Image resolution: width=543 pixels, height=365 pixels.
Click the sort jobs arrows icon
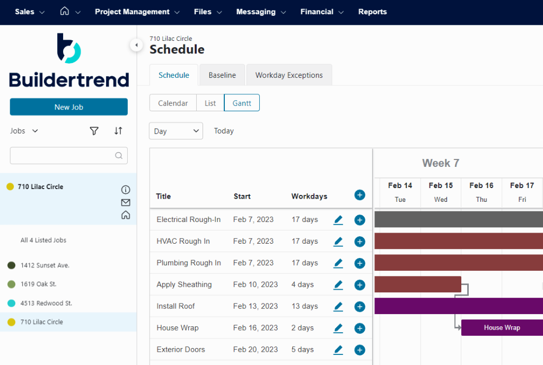(118, 131)
